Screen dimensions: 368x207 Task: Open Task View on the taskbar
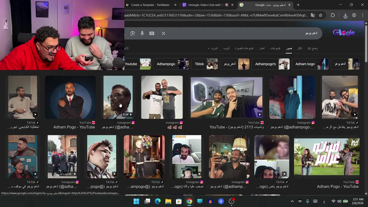(147, 201)
